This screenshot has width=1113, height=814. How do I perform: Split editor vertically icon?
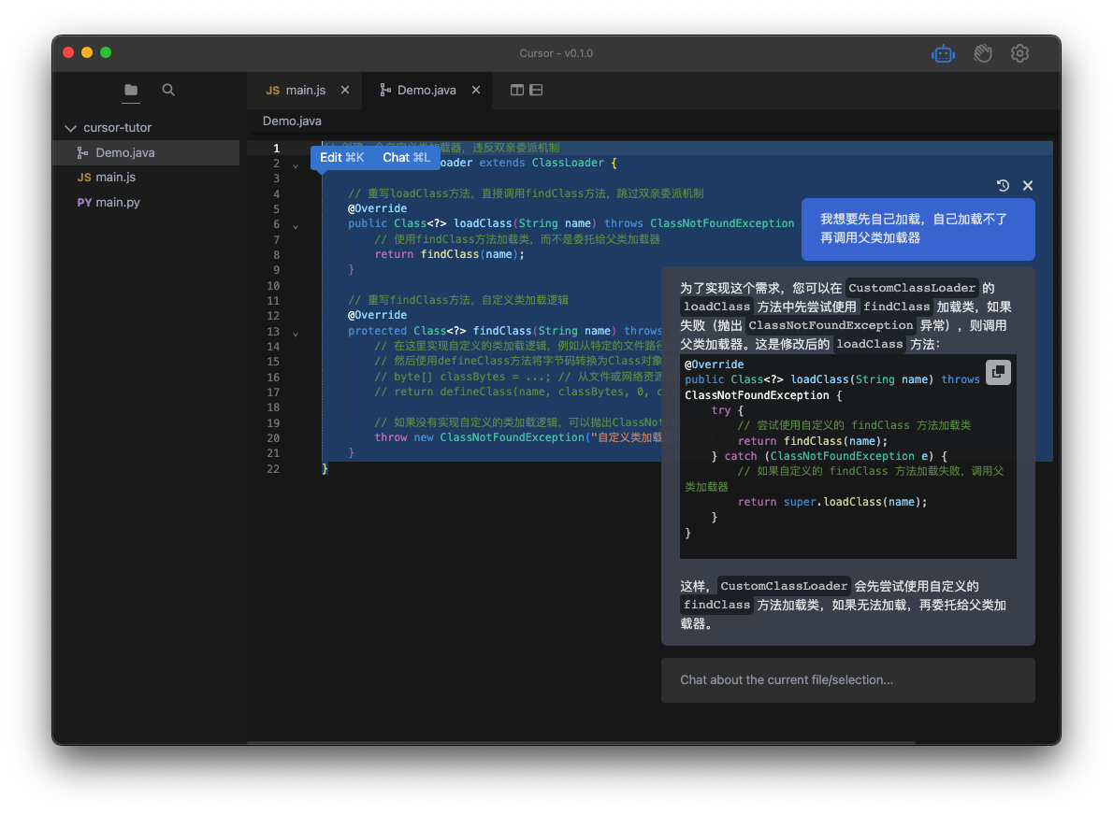(516, 90)
